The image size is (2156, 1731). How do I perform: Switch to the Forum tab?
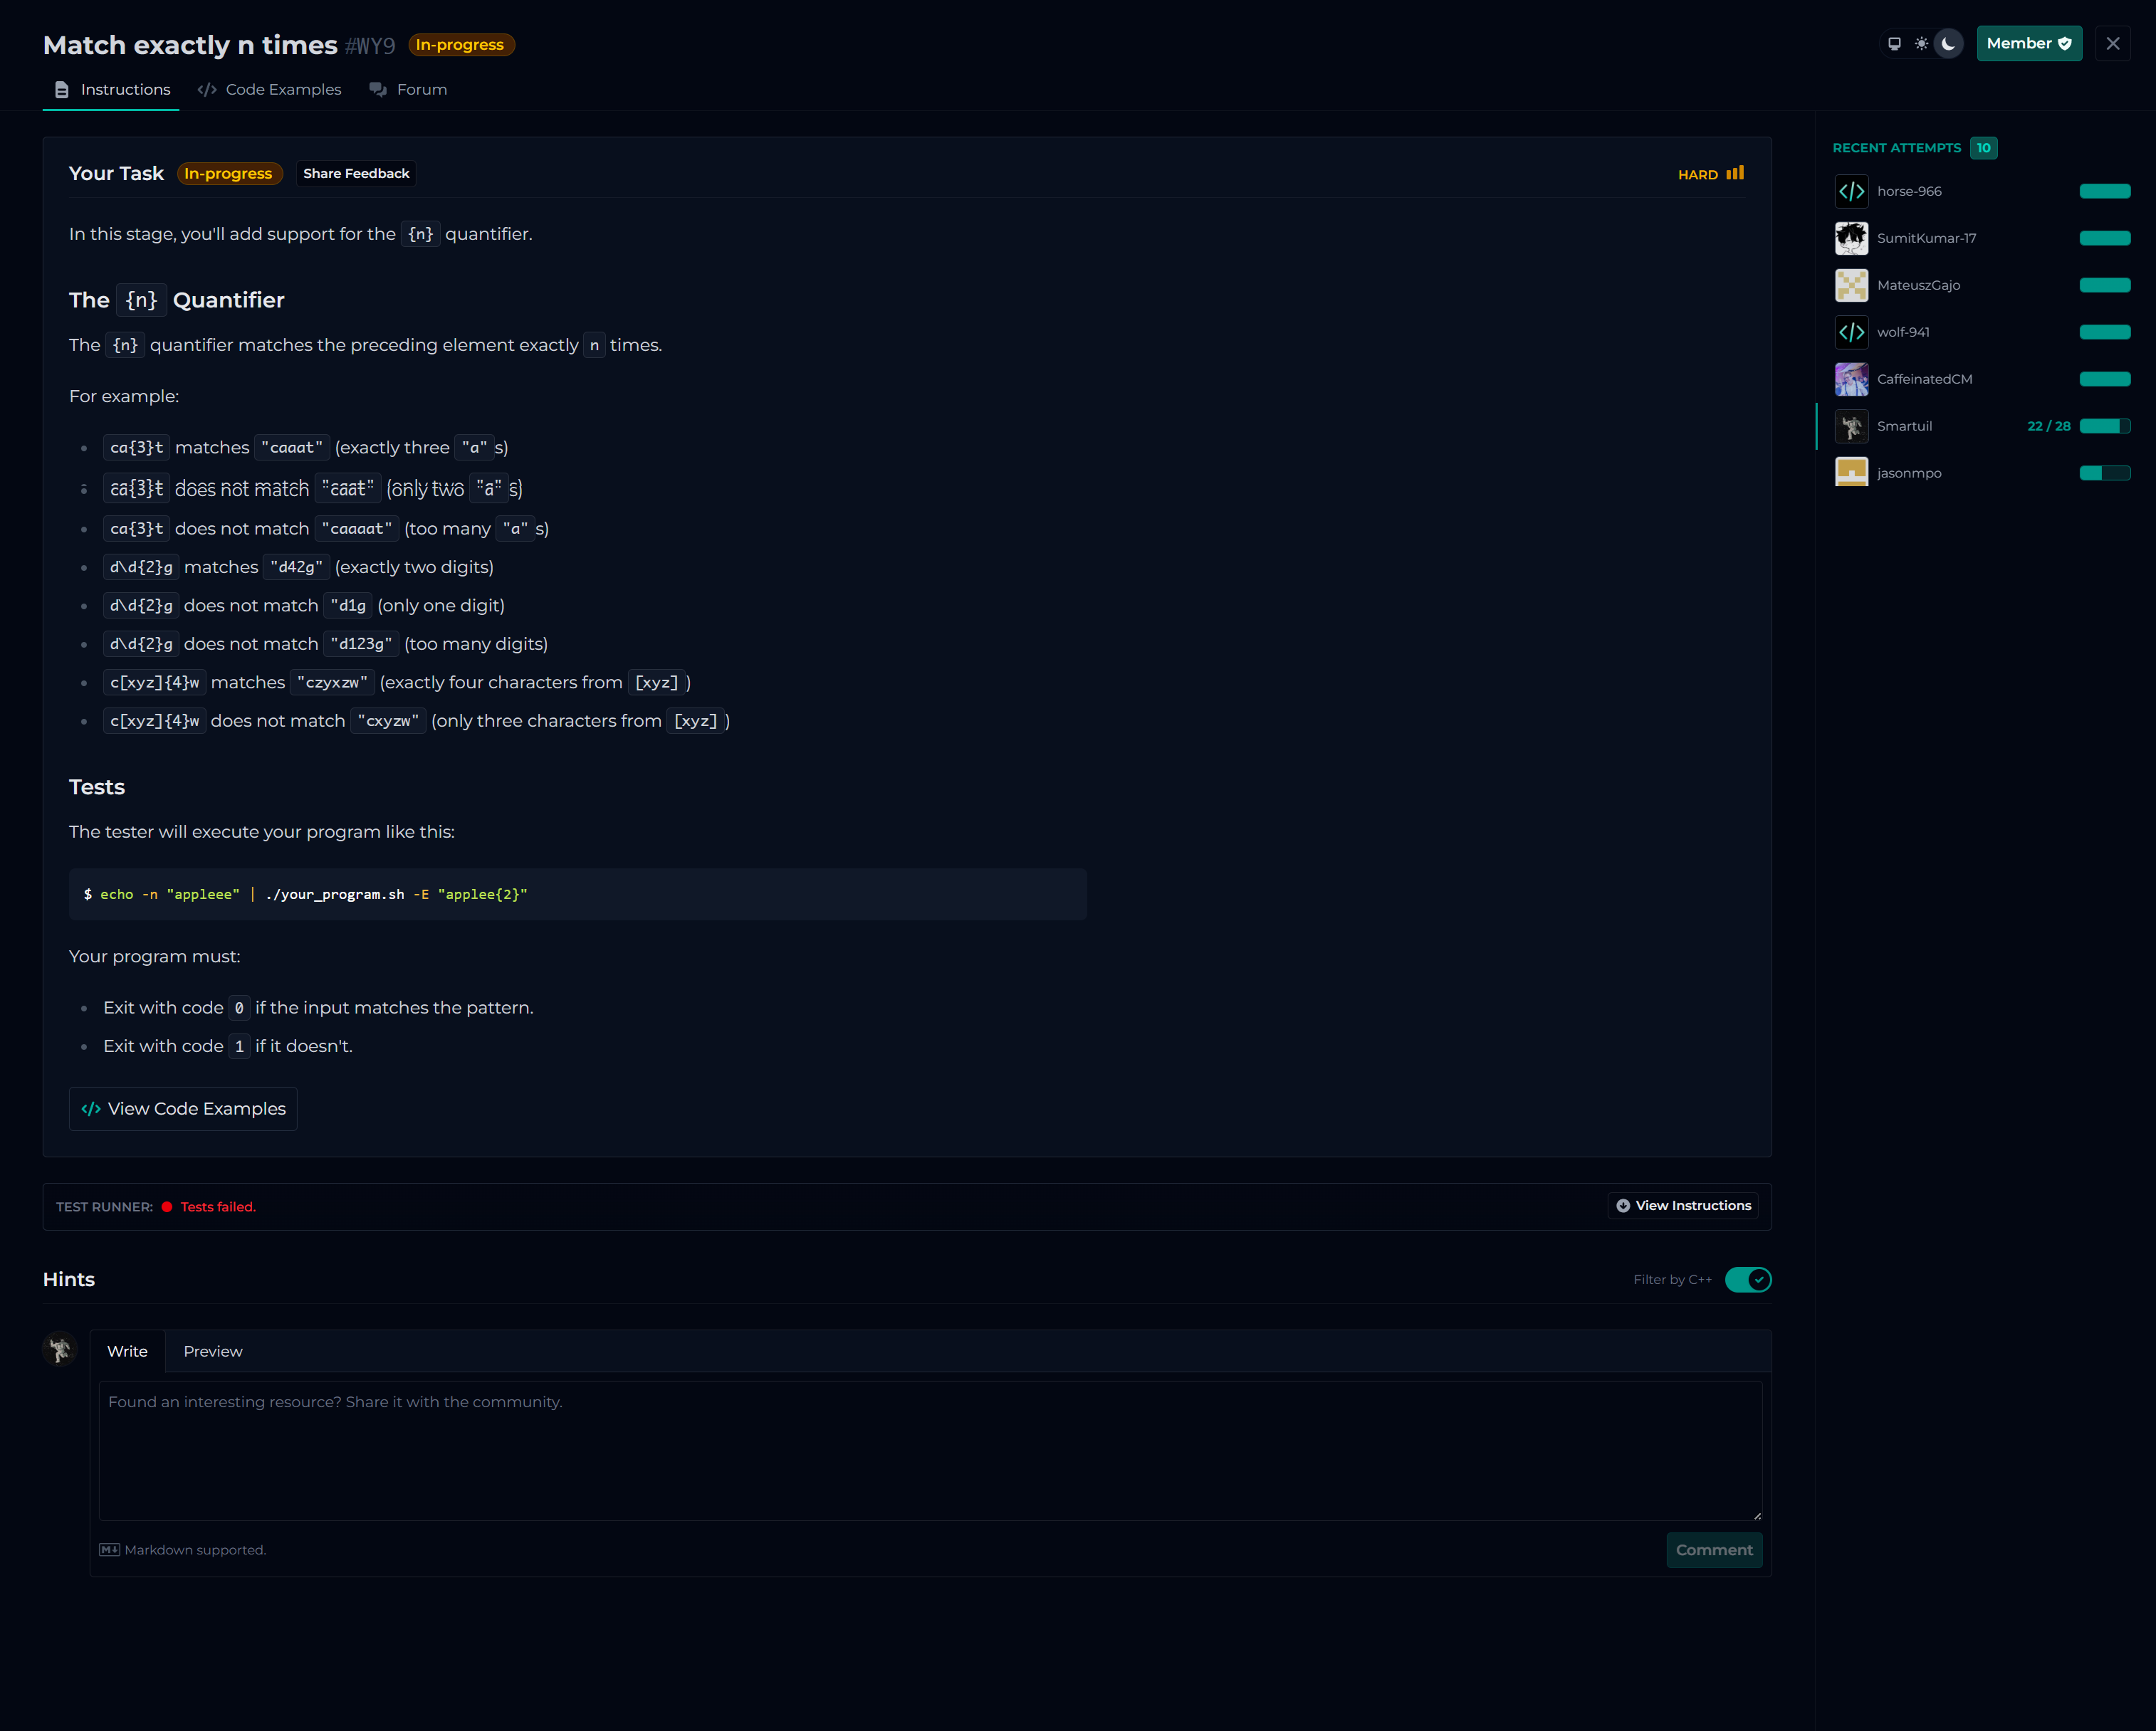pos(408,90)
